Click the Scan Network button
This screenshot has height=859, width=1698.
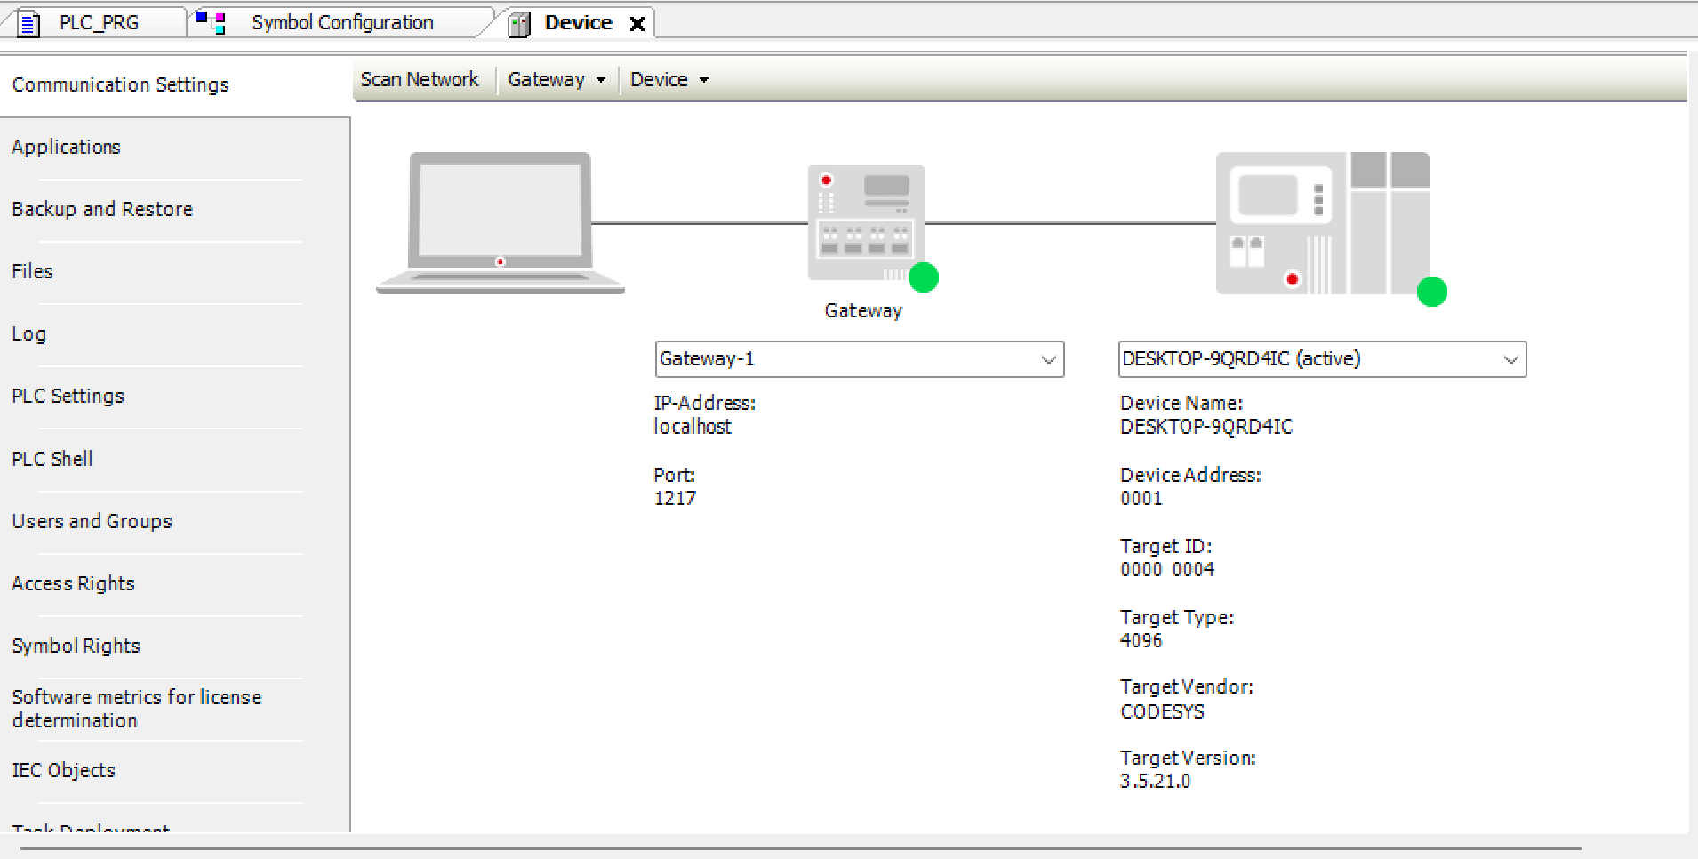pos(420,79)
